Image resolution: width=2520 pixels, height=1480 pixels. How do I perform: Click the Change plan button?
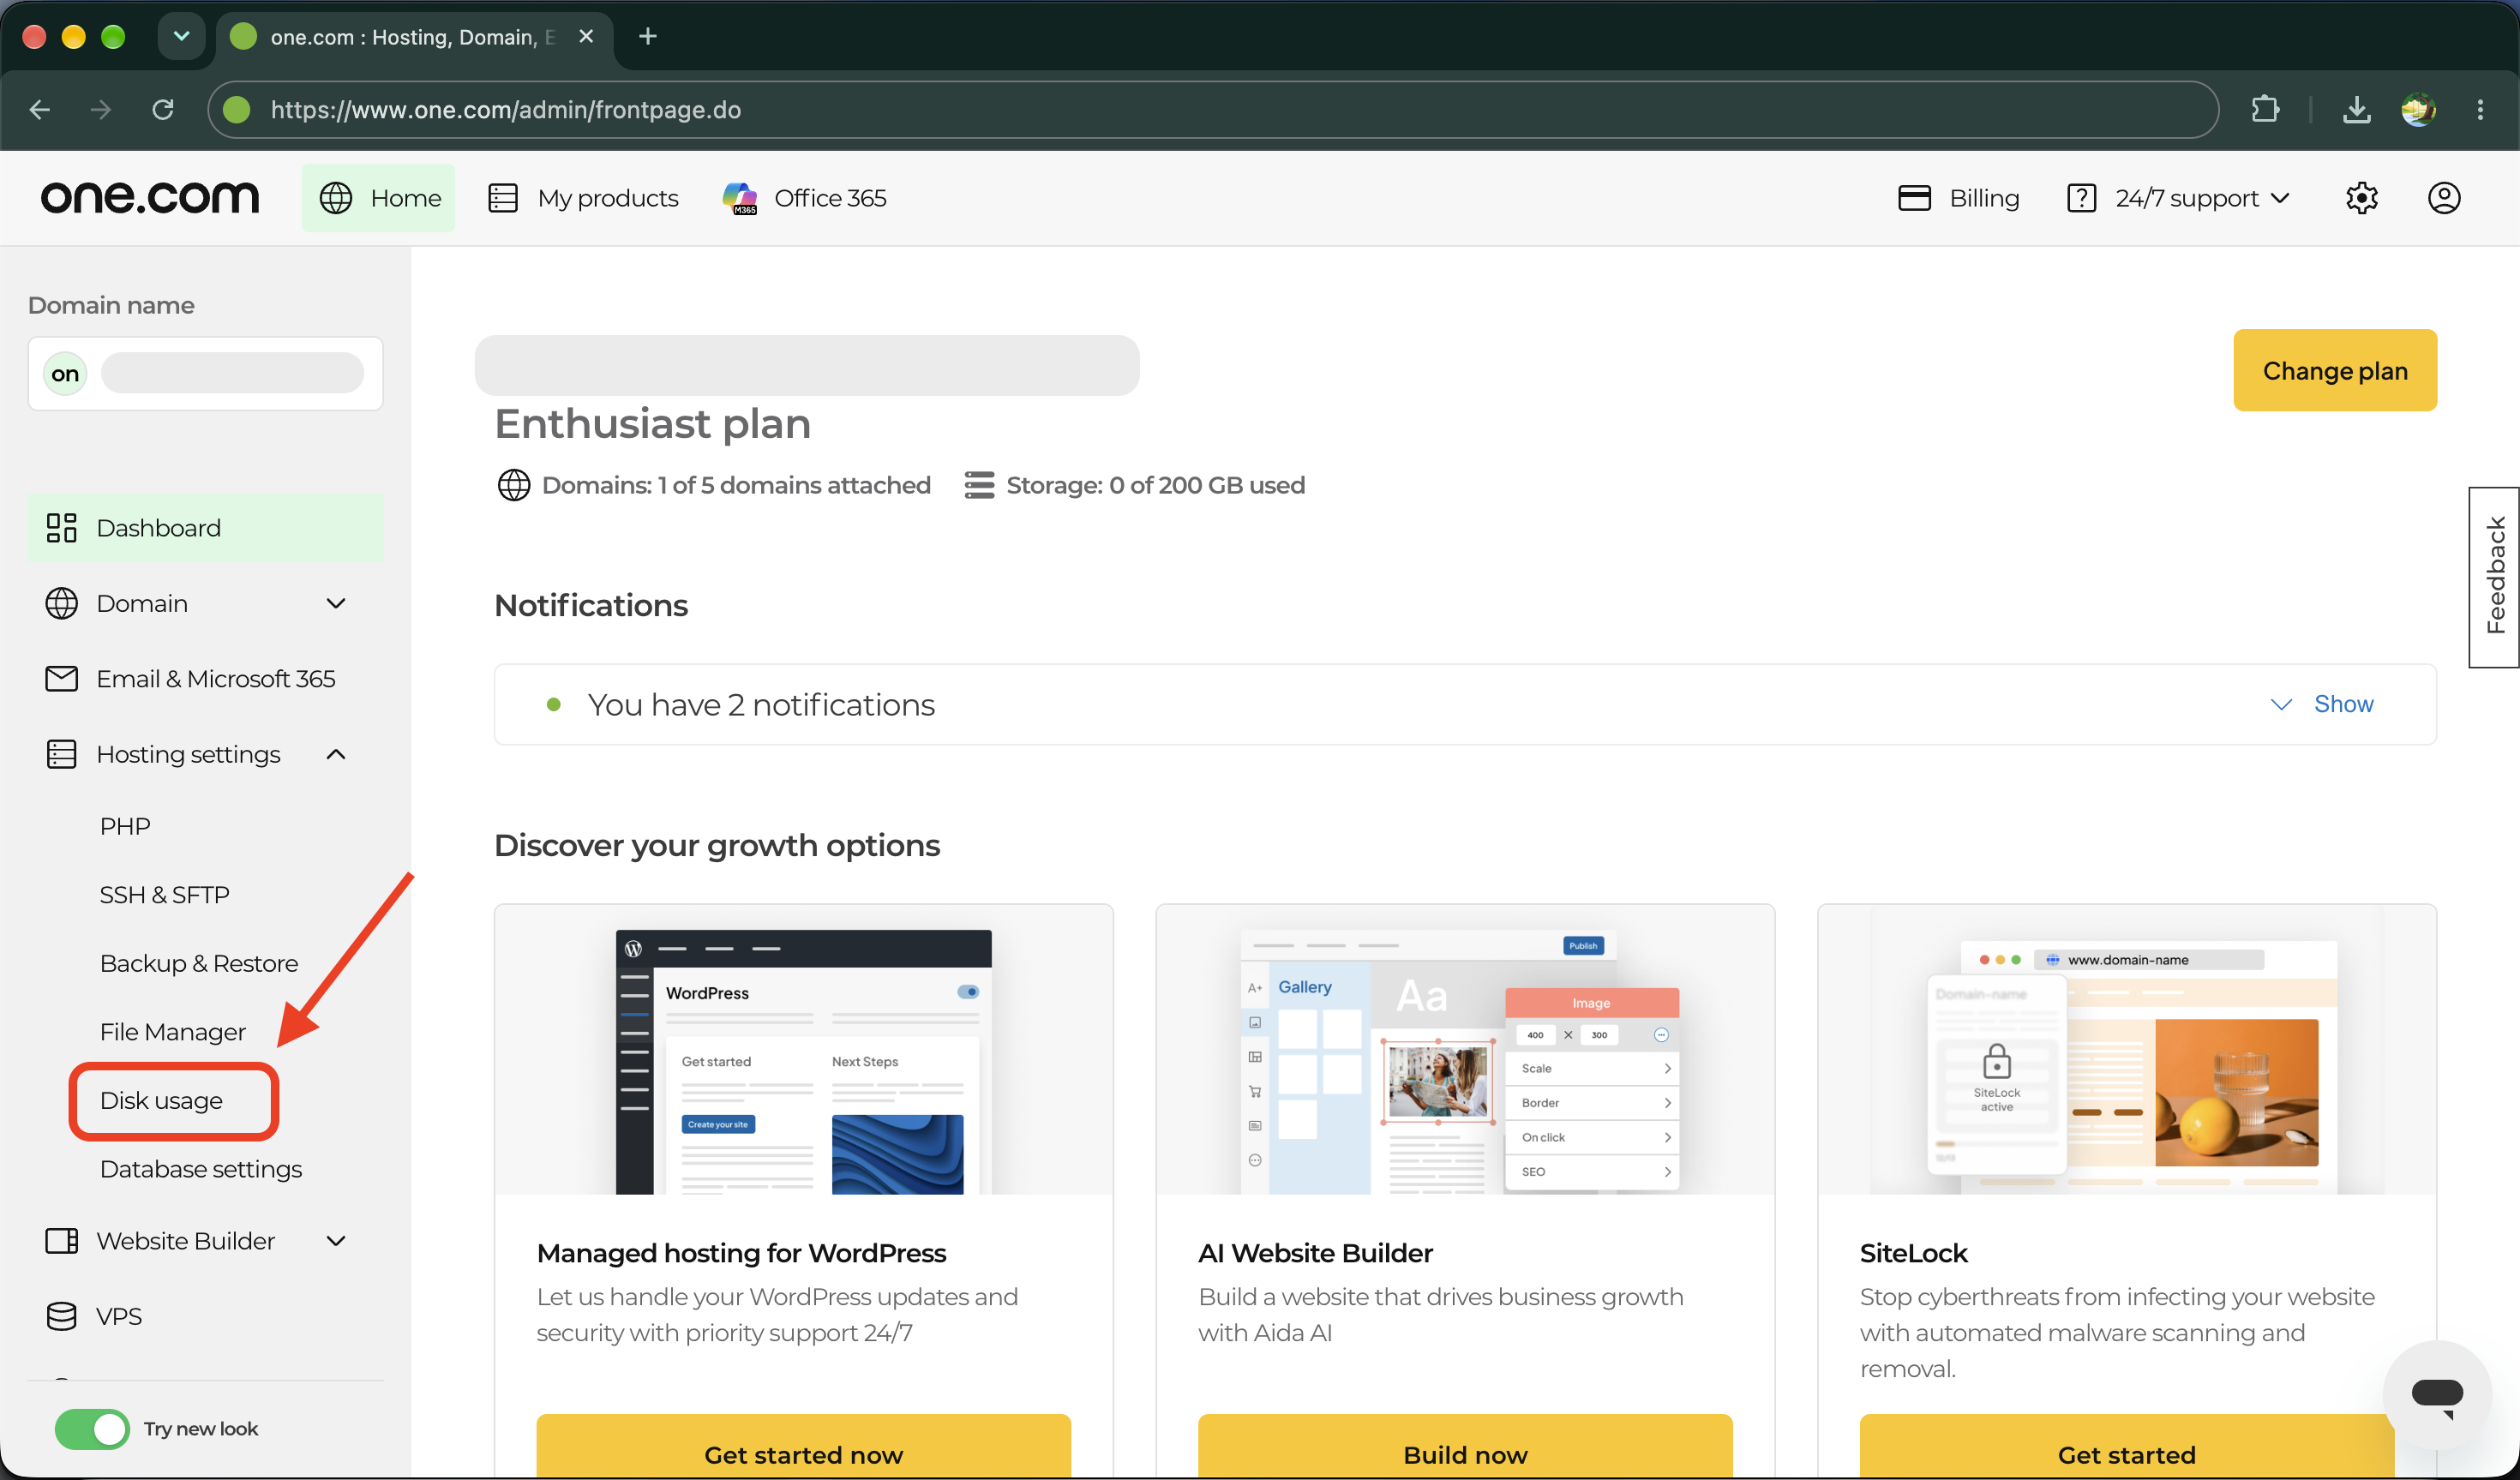2334,370
